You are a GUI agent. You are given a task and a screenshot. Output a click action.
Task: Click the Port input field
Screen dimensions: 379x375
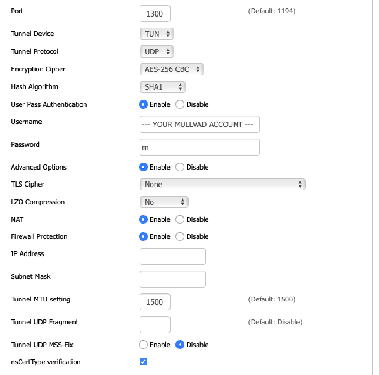(x=155, y=14)
